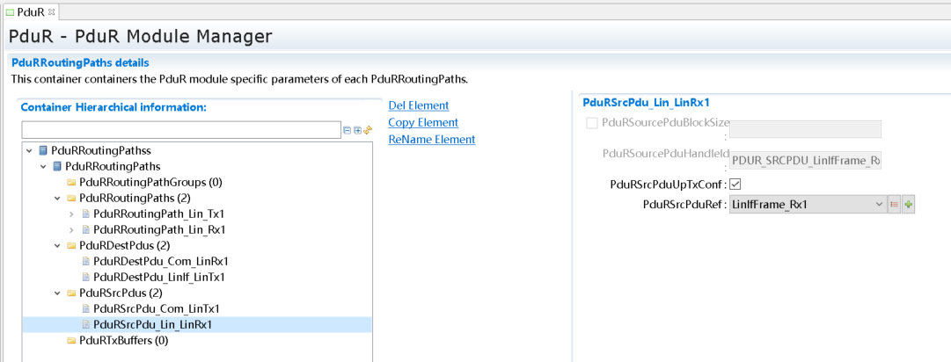This screenshot has height=362, width=951.
Task: Collapse the PduRSrcPdus folder
Action: [x=57, y=293]
